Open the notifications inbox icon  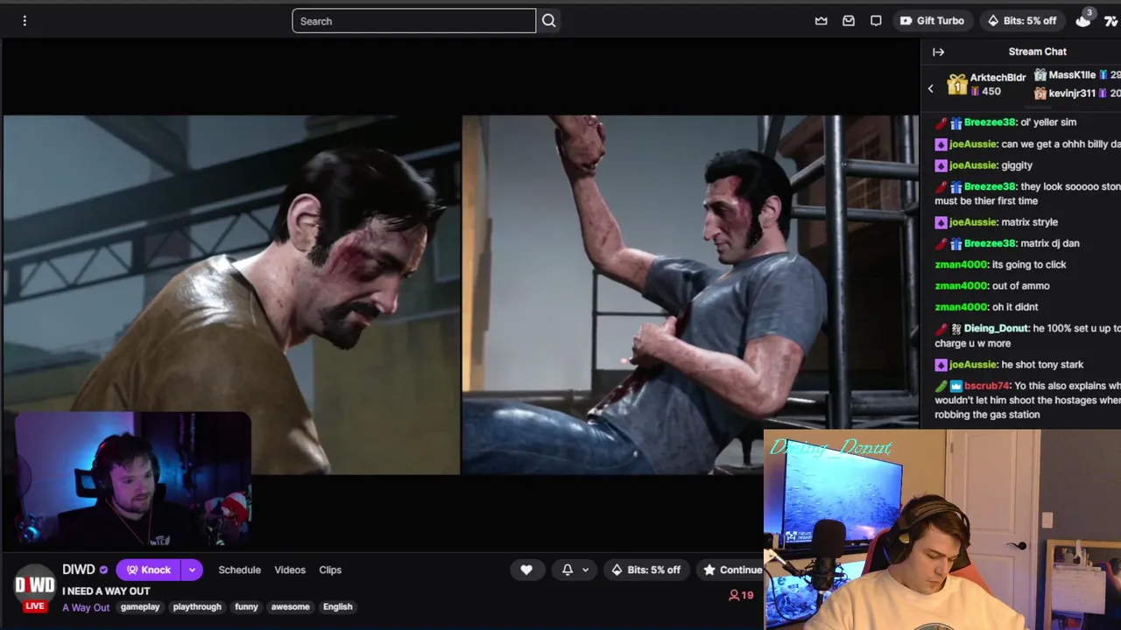point(849,21)
